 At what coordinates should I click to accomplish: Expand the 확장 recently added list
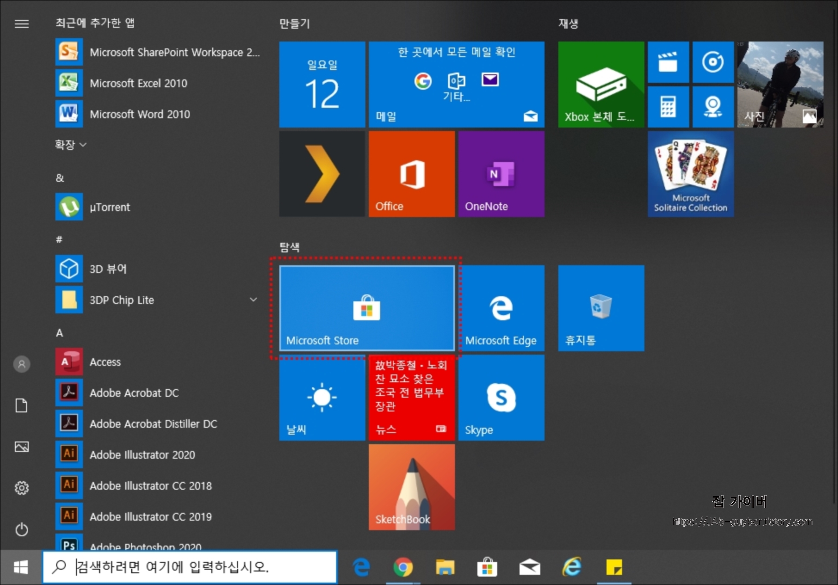click(70, 145)
